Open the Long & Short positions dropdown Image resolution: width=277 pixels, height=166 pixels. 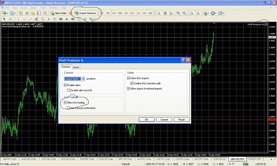(83, 79)
